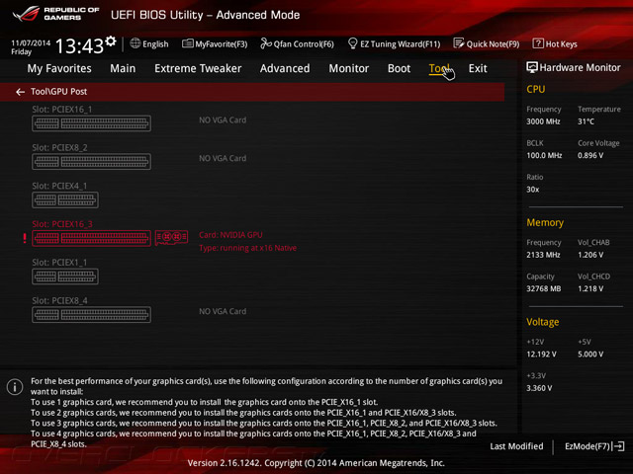
Task: Launch EZ Tuning Wizard(F11)
Action: tap(394, 43)
